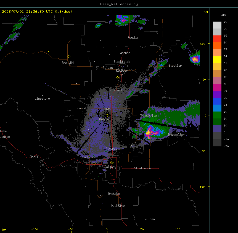The height and width of the screenshot is (233, 238).
Task: Click the RockyMH label
Action: click(68, 63)
